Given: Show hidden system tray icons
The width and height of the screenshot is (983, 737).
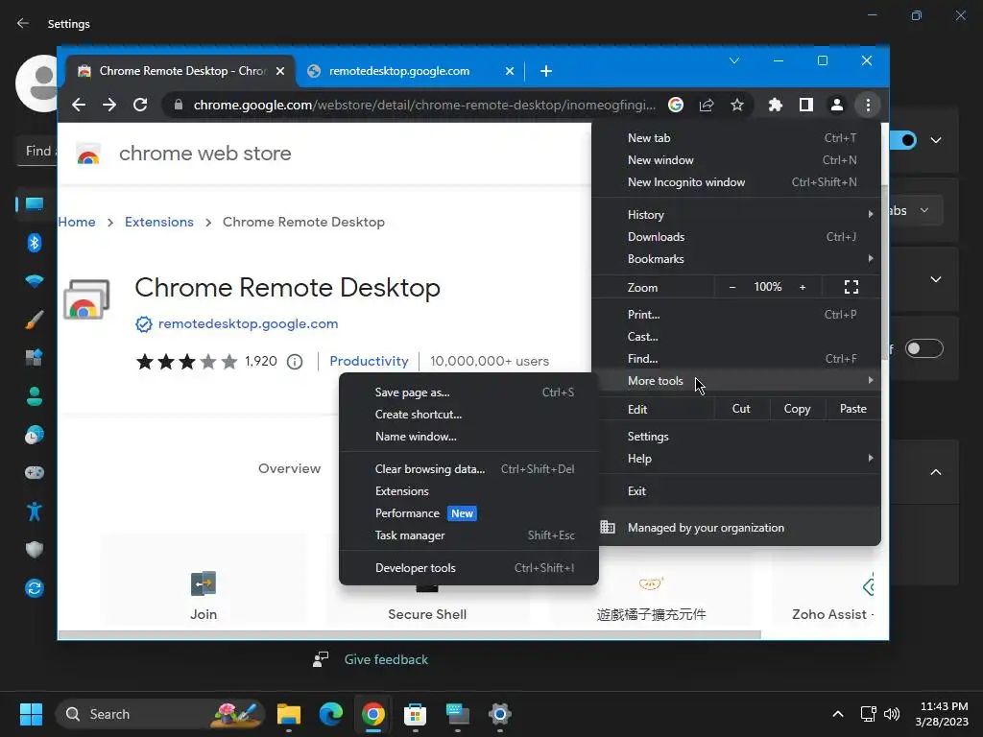Looking at the screenshot, I should 837,714.
